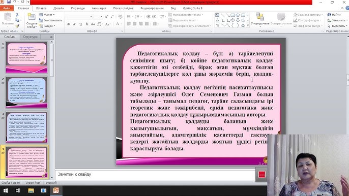The image size is (349, 196).
Task: Pick the down arrow block shape
Action: [238, 20]
